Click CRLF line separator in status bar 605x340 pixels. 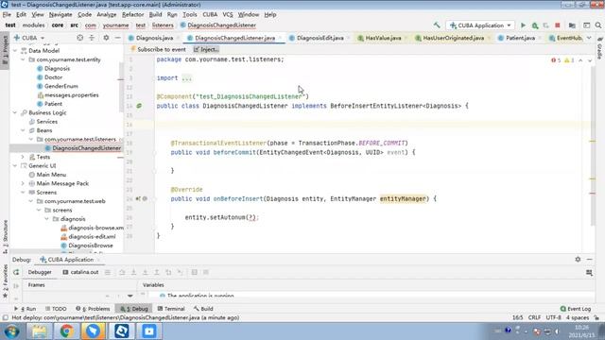[x=534, y=318]
